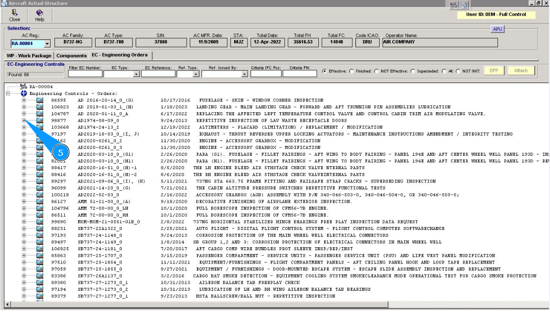Click the order icon for EC 97197
Screen dimensions: 550x313
point(40,134)
